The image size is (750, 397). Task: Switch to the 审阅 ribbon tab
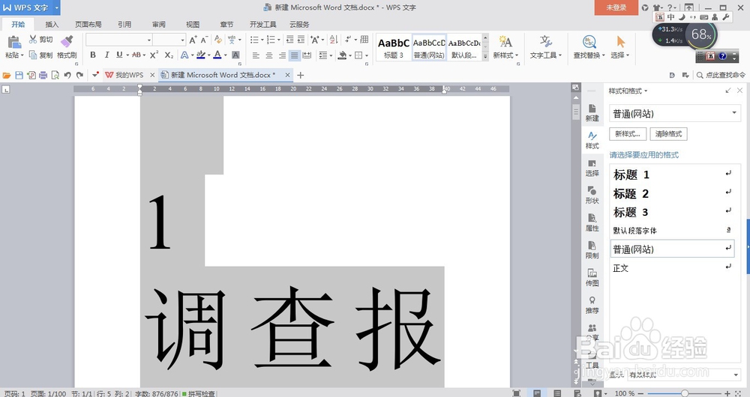(159, 25)
